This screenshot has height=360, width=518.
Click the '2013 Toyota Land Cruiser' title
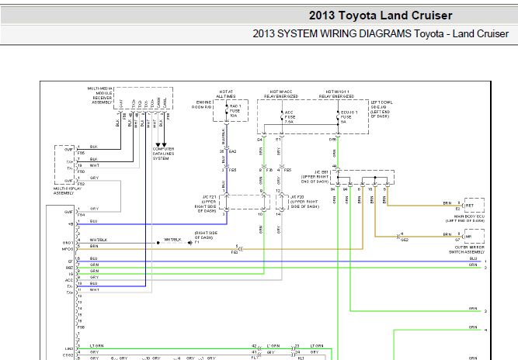tap(381, 16)
